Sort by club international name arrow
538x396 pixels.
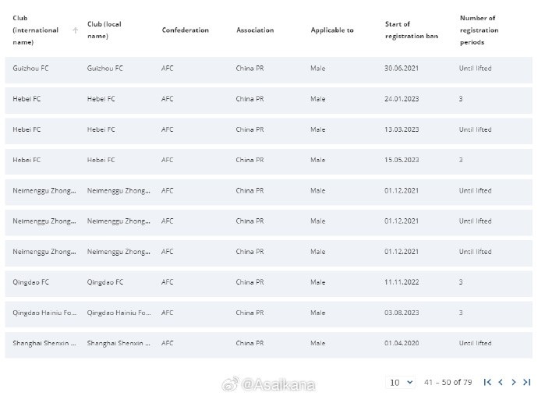pos(75,30)
